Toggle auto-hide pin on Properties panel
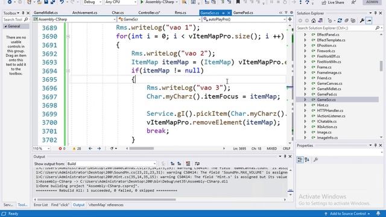 point(375,145)
